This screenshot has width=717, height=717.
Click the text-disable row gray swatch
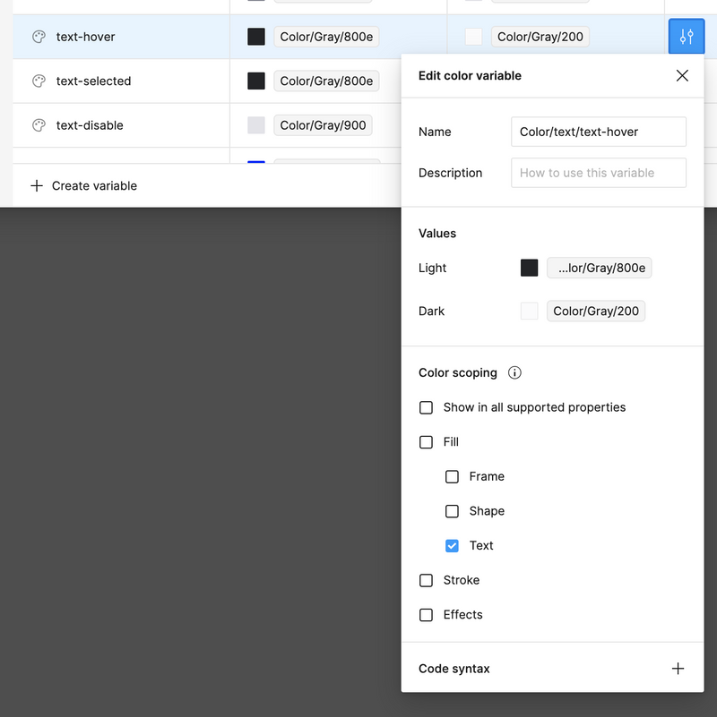[x=256, y=125]
